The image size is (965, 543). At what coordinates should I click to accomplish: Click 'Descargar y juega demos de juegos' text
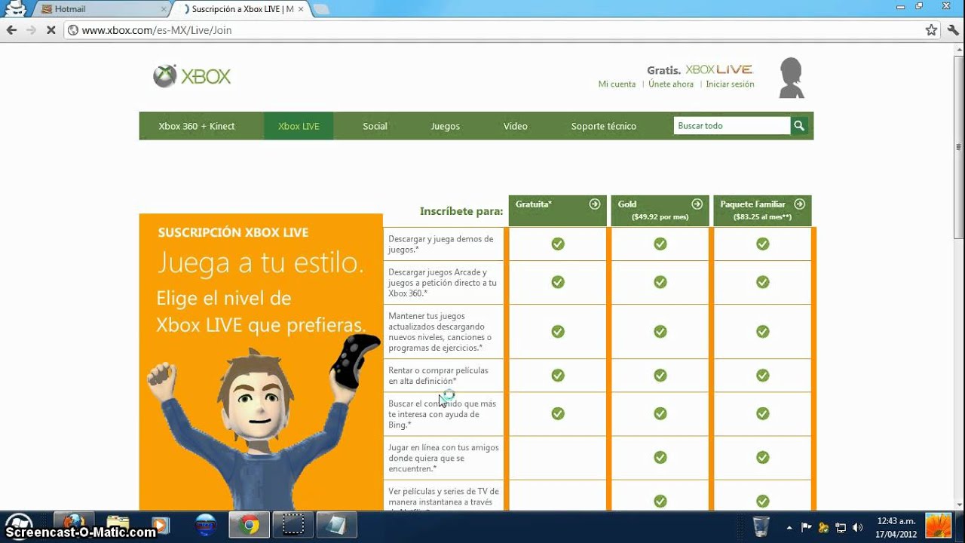tap(441, 244)
